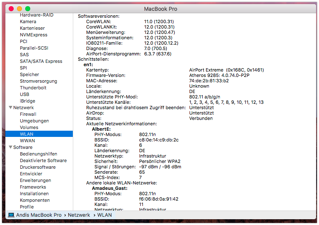Select USB in the sidebar
The height and width of the screenshot is (225, 319).
pyautogui.click(x=24, y=94)
